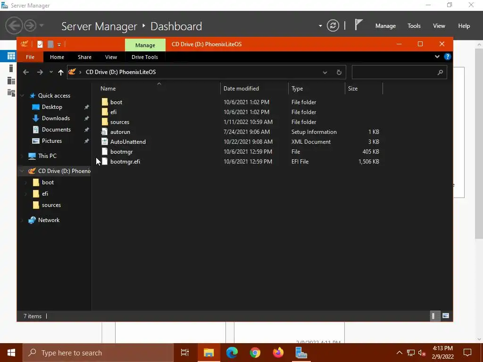Open Downloads in navigation pane

[x=56, y=118]
